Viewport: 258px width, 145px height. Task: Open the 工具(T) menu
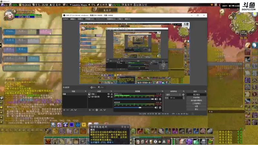pos(120,19)
